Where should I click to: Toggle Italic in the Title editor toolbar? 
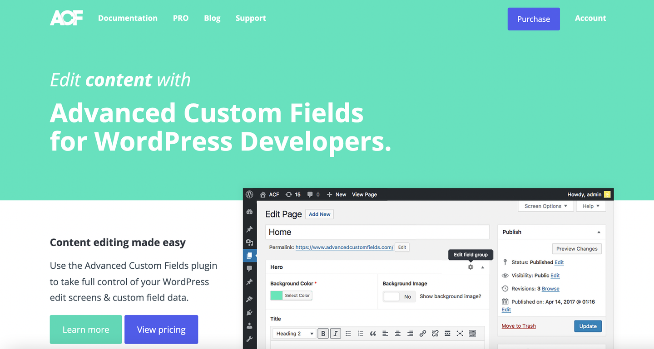pos(335,334)
